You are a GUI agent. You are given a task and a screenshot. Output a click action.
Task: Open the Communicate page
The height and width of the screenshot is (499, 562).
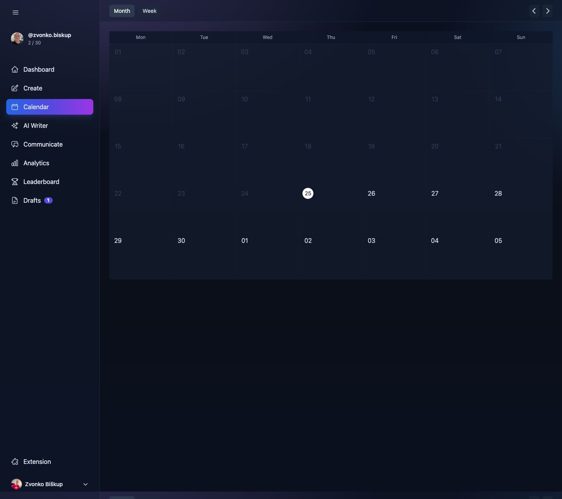click(x=50, y=144)
